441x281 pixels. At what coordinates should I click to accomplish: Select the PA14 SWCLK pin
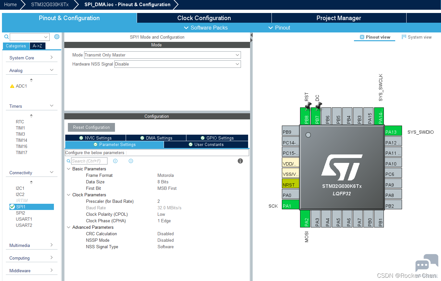coord(379,116)
